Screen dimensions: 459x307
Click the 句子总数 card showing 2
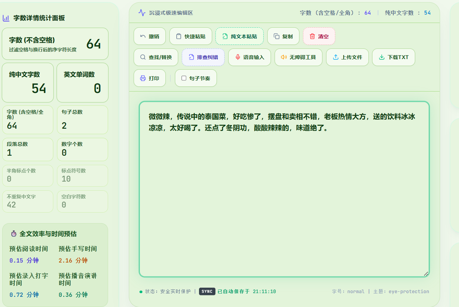83,120
